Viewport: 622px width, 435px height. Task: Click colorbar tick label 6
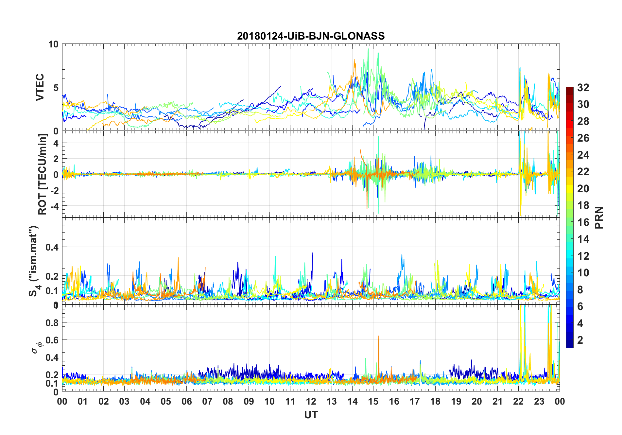click(580, 306)
